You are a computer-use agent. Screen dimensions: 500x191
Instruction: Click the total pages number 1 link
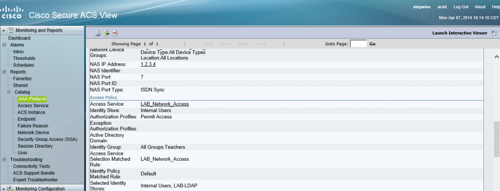[x=157, y=44]
